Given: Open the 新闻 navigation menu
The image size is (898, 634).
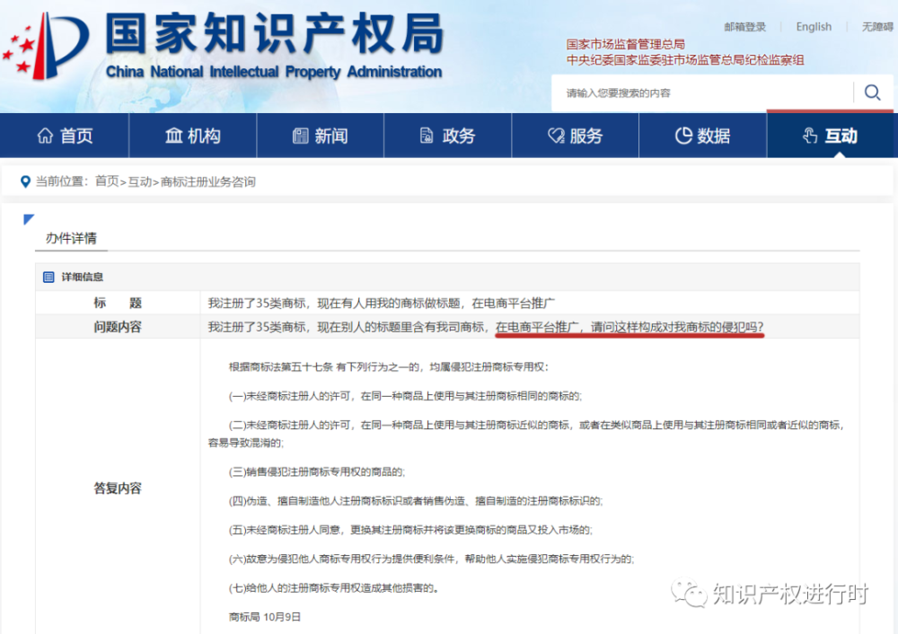Looking at the screenshot, I should [x=321, y=136].
